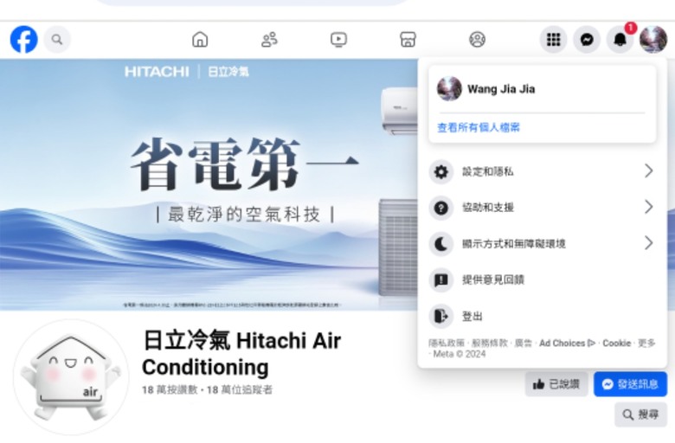Open the 協助和支援 menu entry

[543, 208]
